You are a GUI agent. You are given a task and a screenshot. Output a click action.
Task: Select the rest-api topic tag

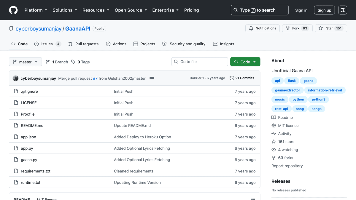point(282,109)
